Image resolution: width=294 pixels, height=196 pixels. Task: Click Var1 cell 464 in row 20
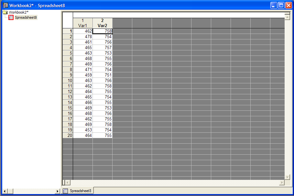pos(83,135)
